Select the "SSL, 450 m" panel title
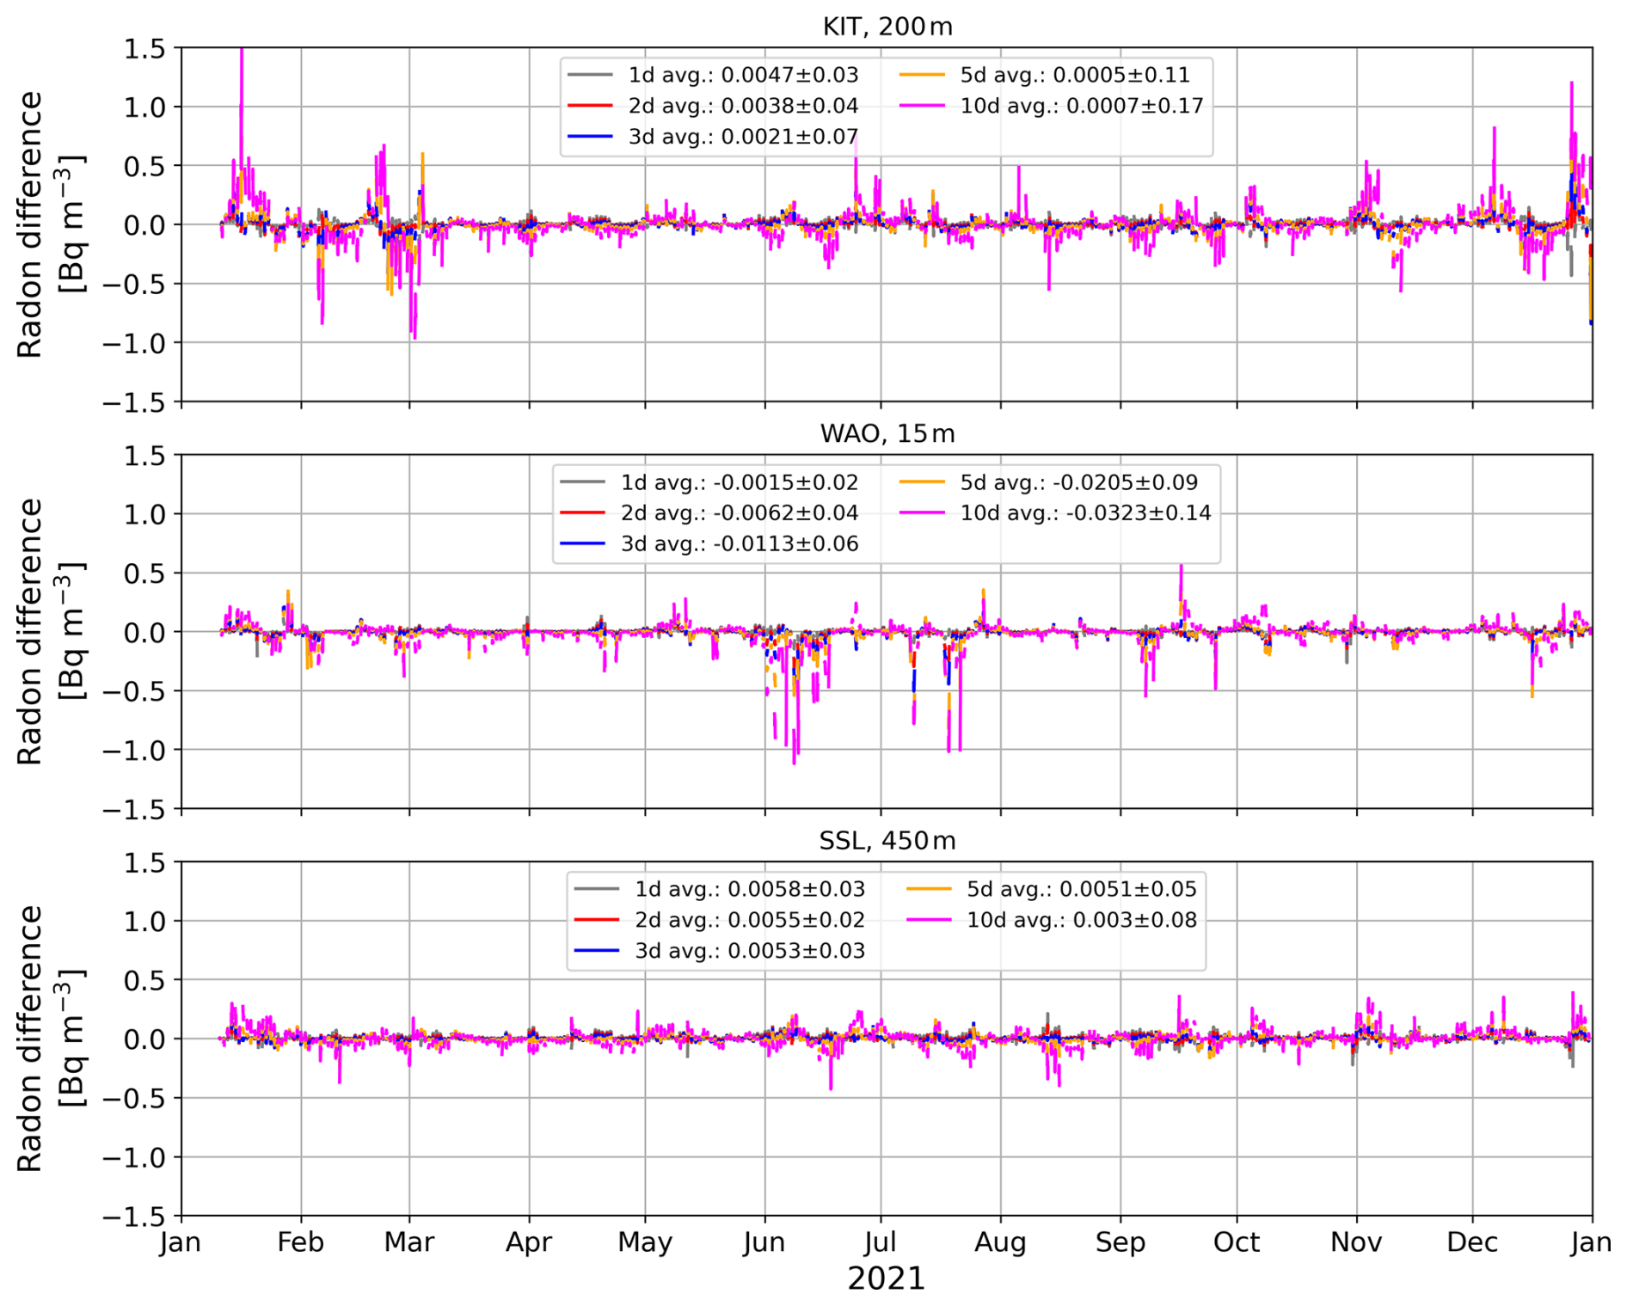 (x=887, y=840)
